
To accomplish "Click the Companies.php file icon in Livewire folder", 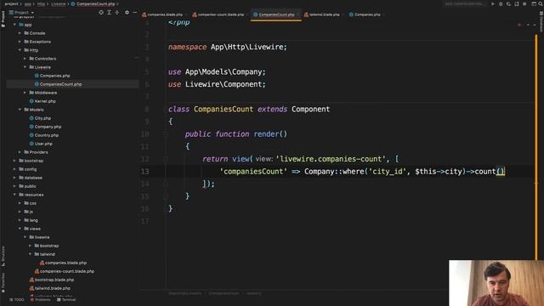I will coord(37,76).
